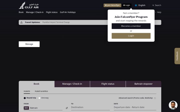The height and width of the screenshot is (112, 180).
Task: Select the FLIGHTS sub-tab
Action: pos(27,91)
